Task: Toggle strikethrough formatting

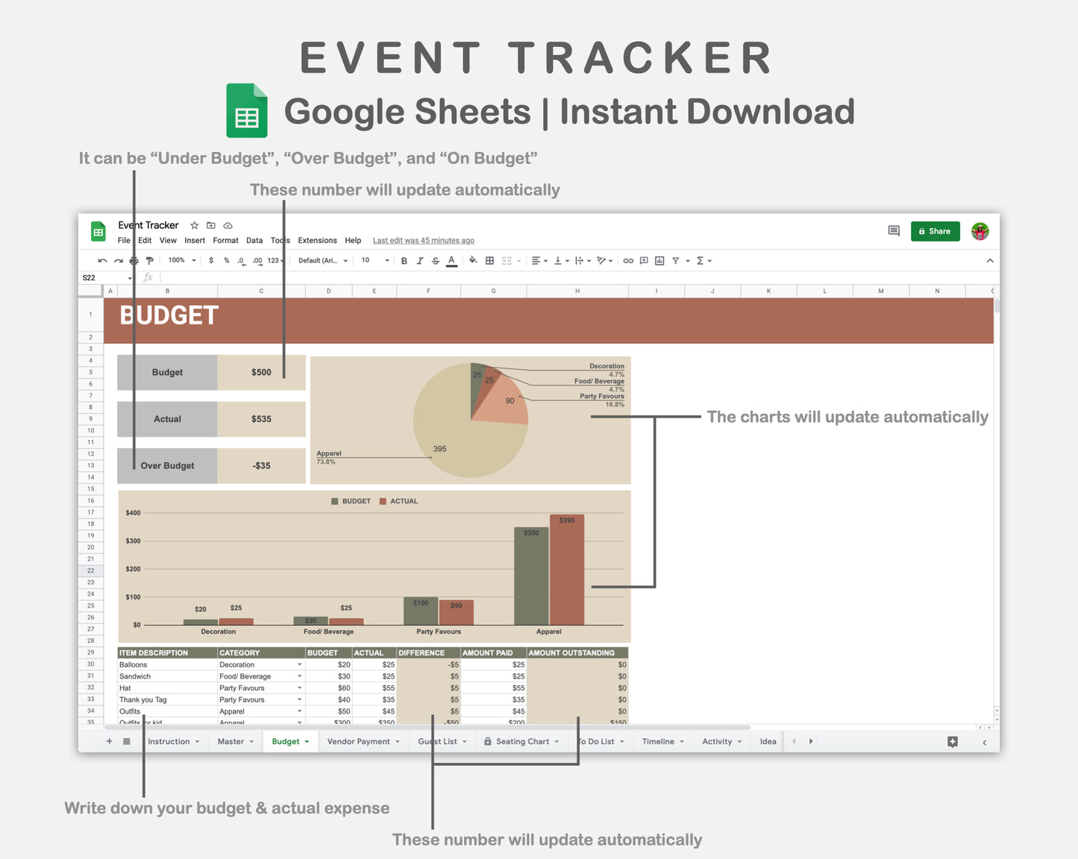Action: (435, 260)
